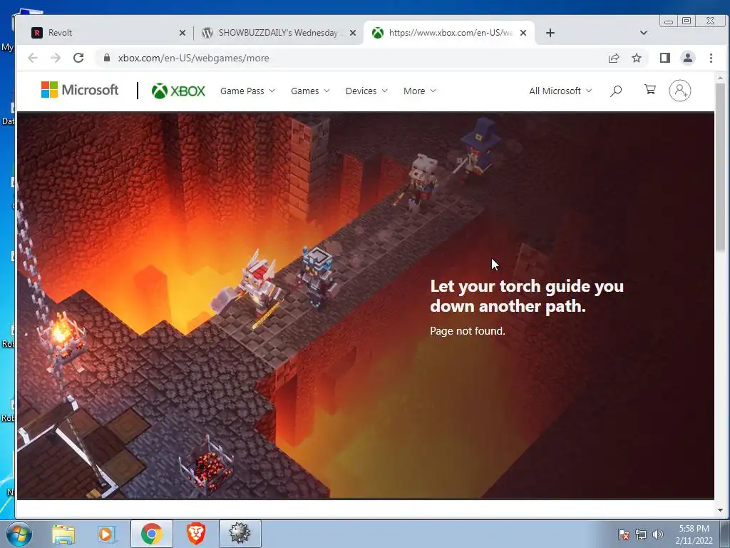730x548 pixels.
Task: Click the spiked ball taskbar app icon
Action: (240, 534)
